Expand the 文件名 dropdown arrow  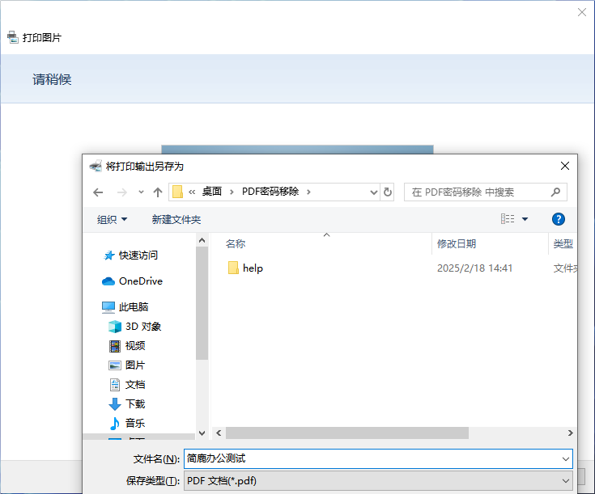(565, 458)
